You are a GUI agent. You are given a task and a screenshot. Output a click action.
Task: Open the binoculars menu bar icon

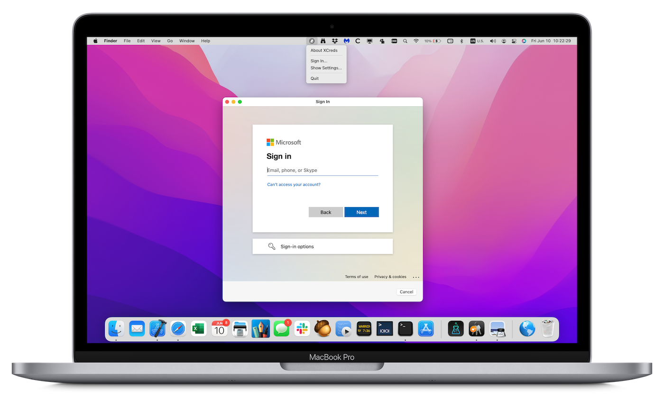323,41
